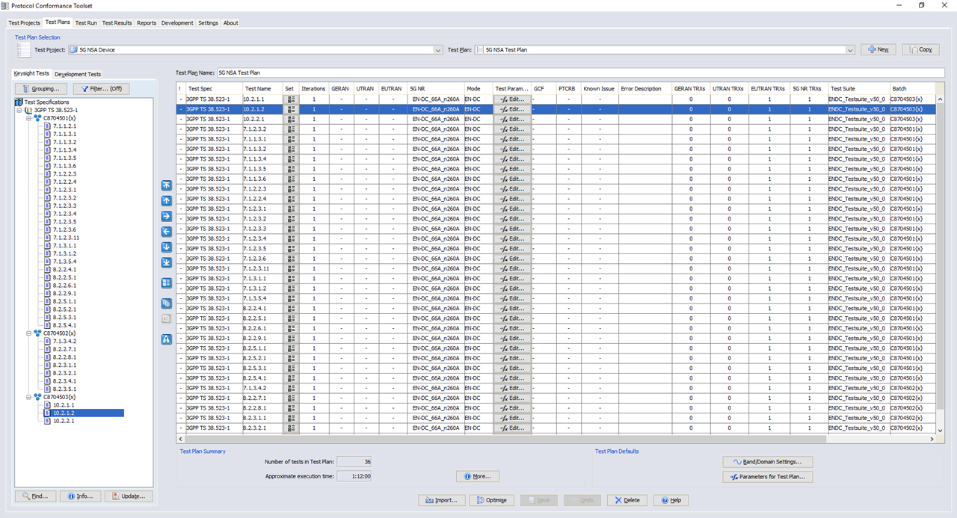Open Band/Domain Settings

[x=767, y=461]
